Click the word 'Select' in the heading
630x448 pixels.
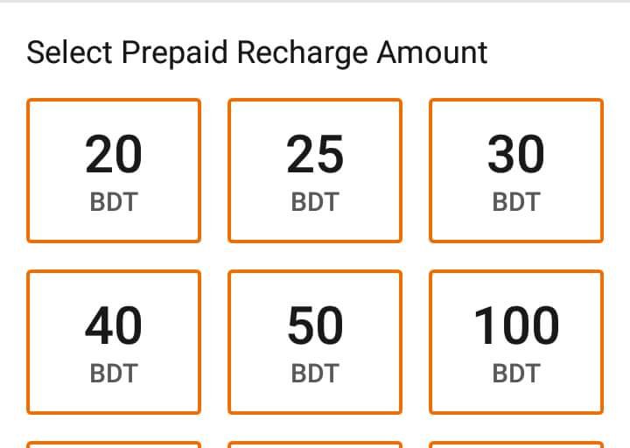click(70, 52)
